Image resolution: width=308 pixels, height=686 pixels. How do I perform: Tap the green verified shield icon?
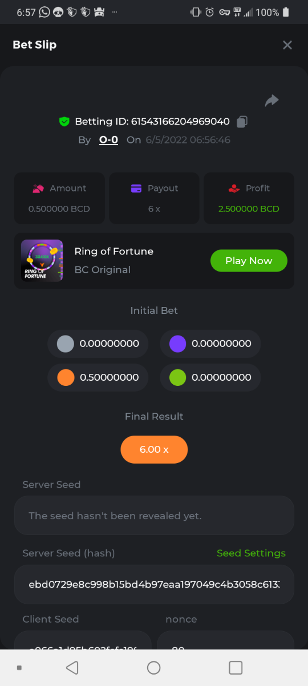pyautogui.click(x=64, y=122)
